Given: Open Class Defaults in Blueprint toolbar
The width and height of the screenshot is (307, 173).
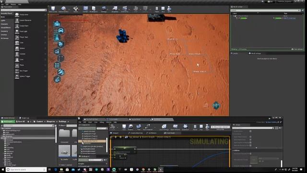Looking at the screenshot, I should pyautogui.click(x=175, y=127).
